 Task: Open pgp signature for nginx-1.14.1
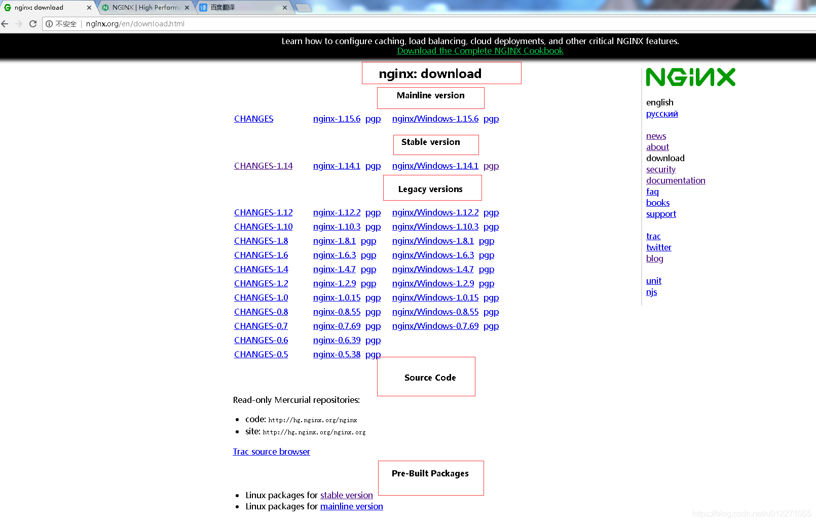[373, 166]
